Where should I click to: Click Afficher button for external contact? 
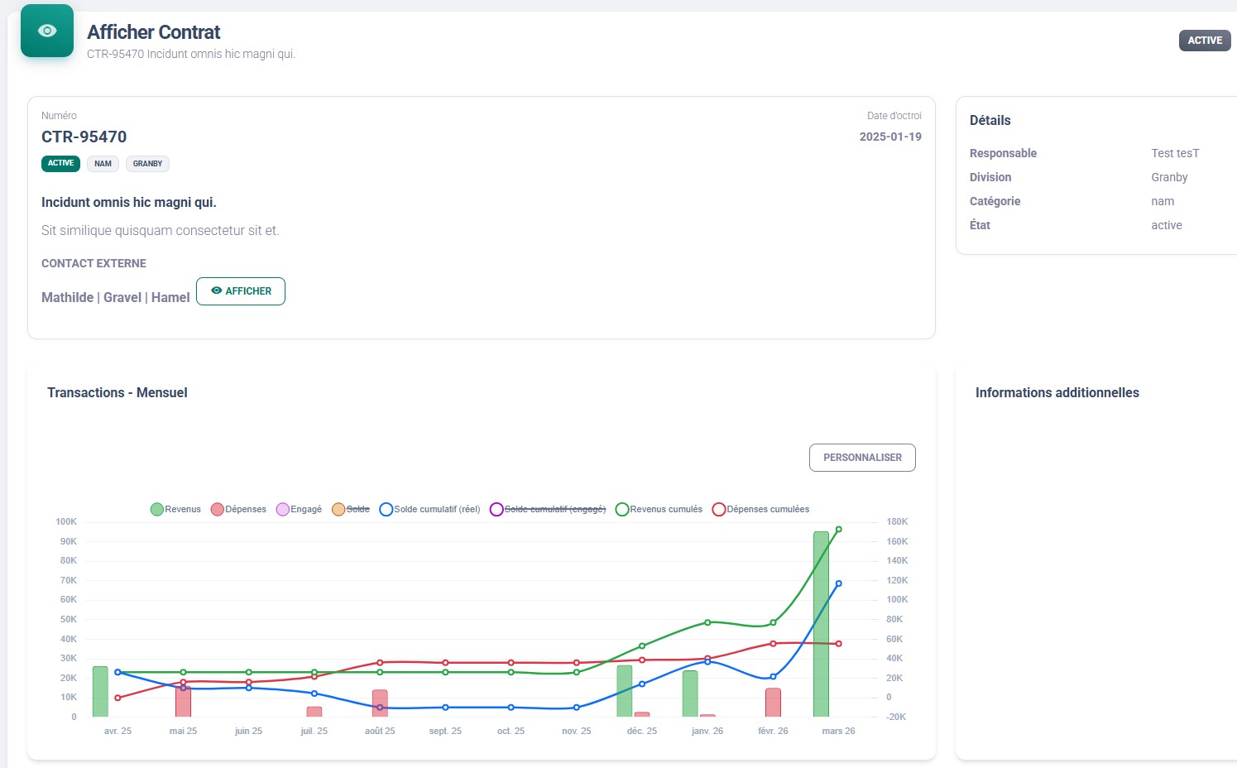point(241,291)
